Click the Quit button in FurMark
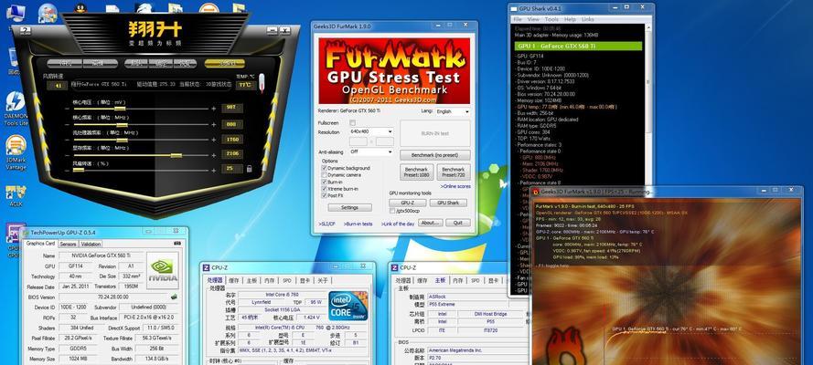 click(458, 223)
